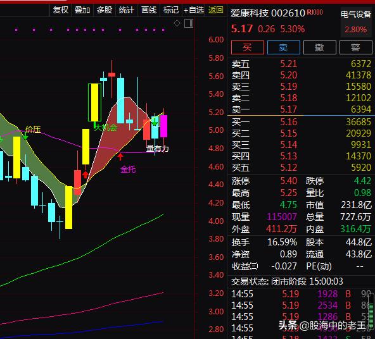Image resolution: width=375 pixels, height=339 pixels.
Task: Select the 买一 5.16 order row
Action: tap(302, 122)
